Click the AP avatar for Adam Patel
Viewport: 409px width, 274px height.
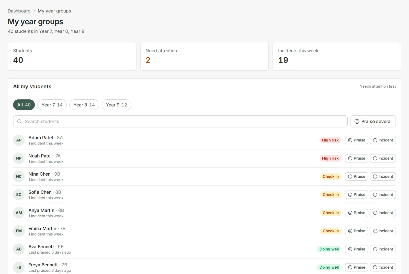(x=19, y=140)
